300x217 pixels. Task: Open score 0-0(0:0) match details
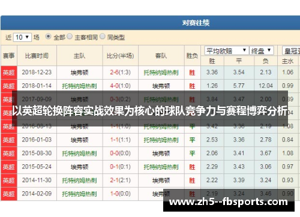(x=121, y=153)
